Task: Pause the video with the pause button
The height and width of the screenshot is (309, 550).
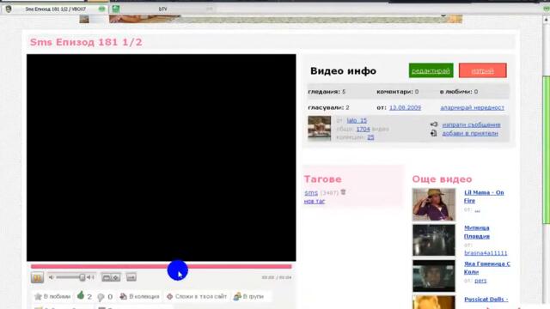Action: click(x=37, y=277)
